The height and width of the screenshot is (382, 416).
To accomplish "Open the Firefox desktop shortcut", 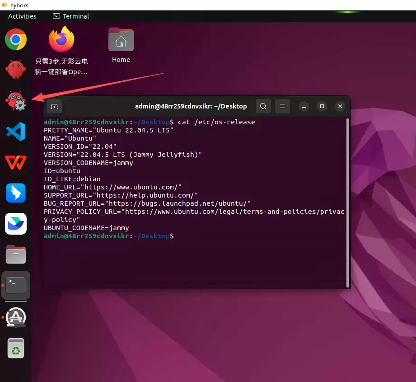I will pos(61,41).
